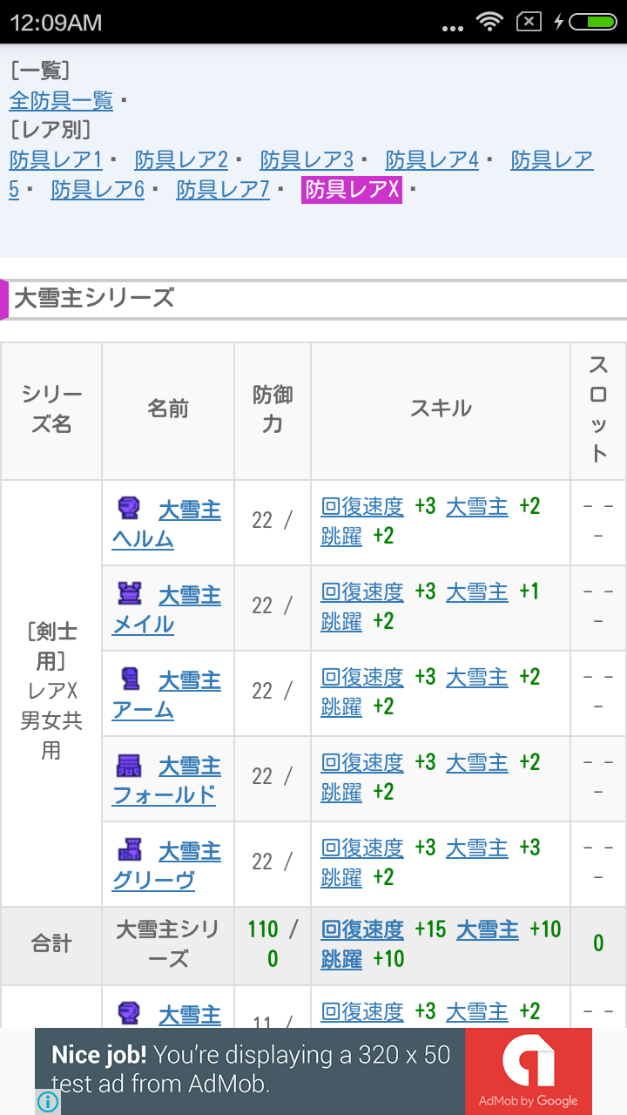Tap the waist armor icon beside 大雪主フォールド

click(128, 764)
